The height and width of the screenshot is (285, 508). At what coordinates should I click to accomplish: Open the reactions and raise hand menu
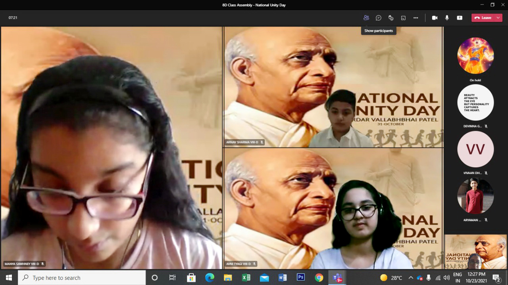391,18
